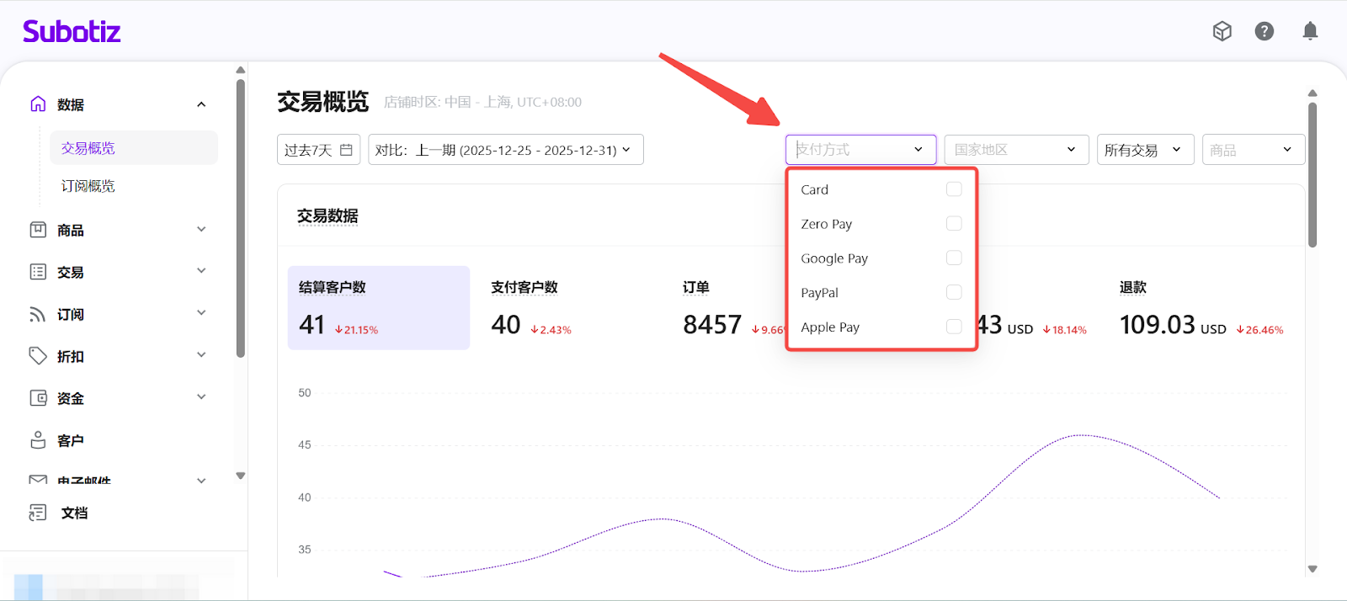Click the 折扣 tag icon in sidebar

38,356
